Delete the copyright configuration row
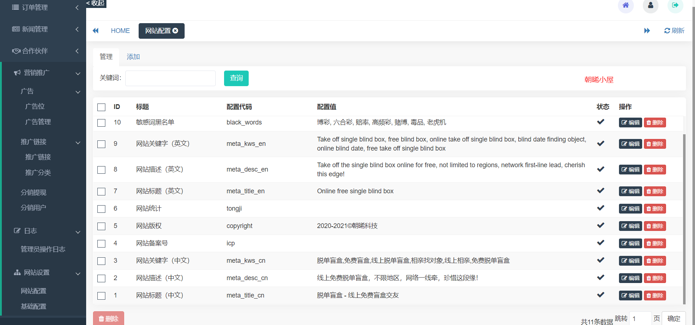The height and width of the screenshot is (325, 695). 654,226
